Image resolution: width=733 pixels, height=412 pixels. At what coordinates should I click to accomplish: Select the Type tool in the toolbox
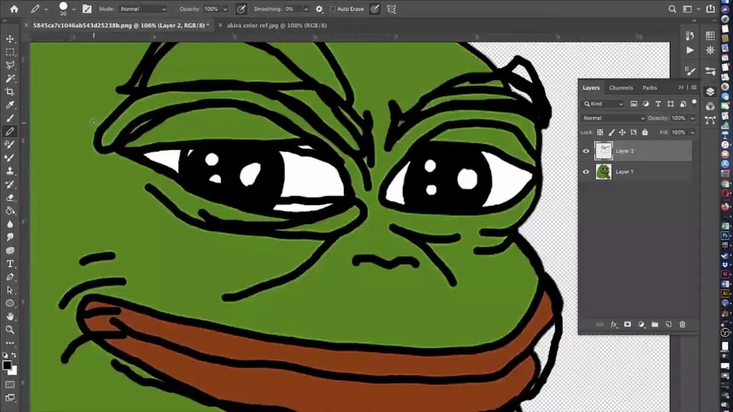tap(10, 264)
